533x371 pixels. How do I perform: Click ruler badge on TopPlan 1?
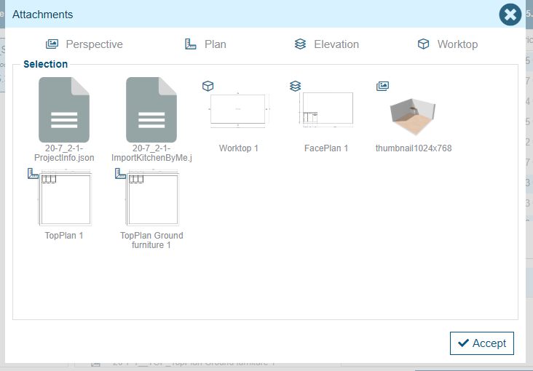[x=33, y=173]
